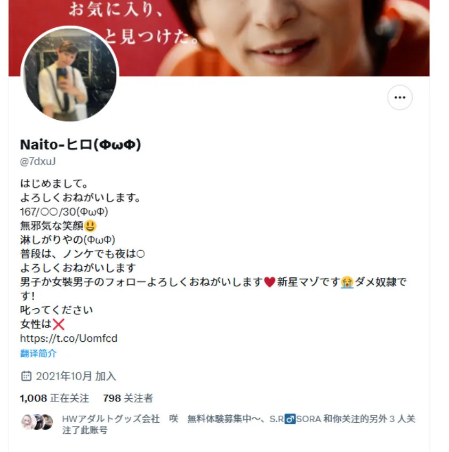Click the HWアダルトグッズ会社 mutual followers text
Image resolution: width=449 pixels, height=452 pixels.
coord(110,419)
